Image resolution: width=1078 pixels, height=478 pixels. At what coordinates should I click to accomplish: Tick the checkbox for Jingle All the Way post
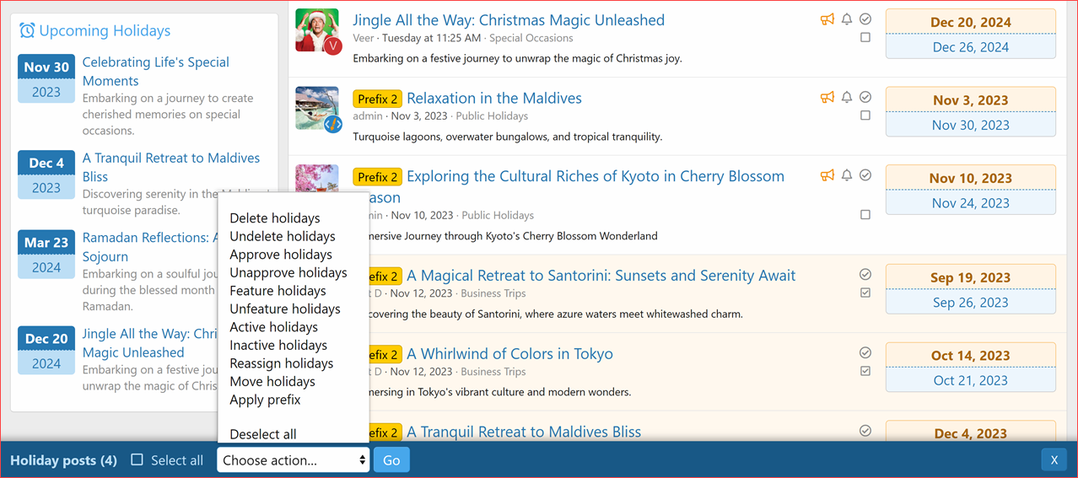(865, 38)
